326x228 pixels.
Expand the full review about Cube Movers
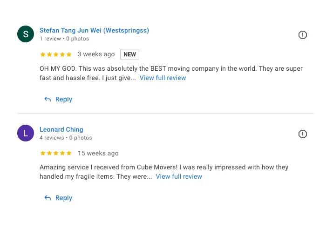[179, 176]
